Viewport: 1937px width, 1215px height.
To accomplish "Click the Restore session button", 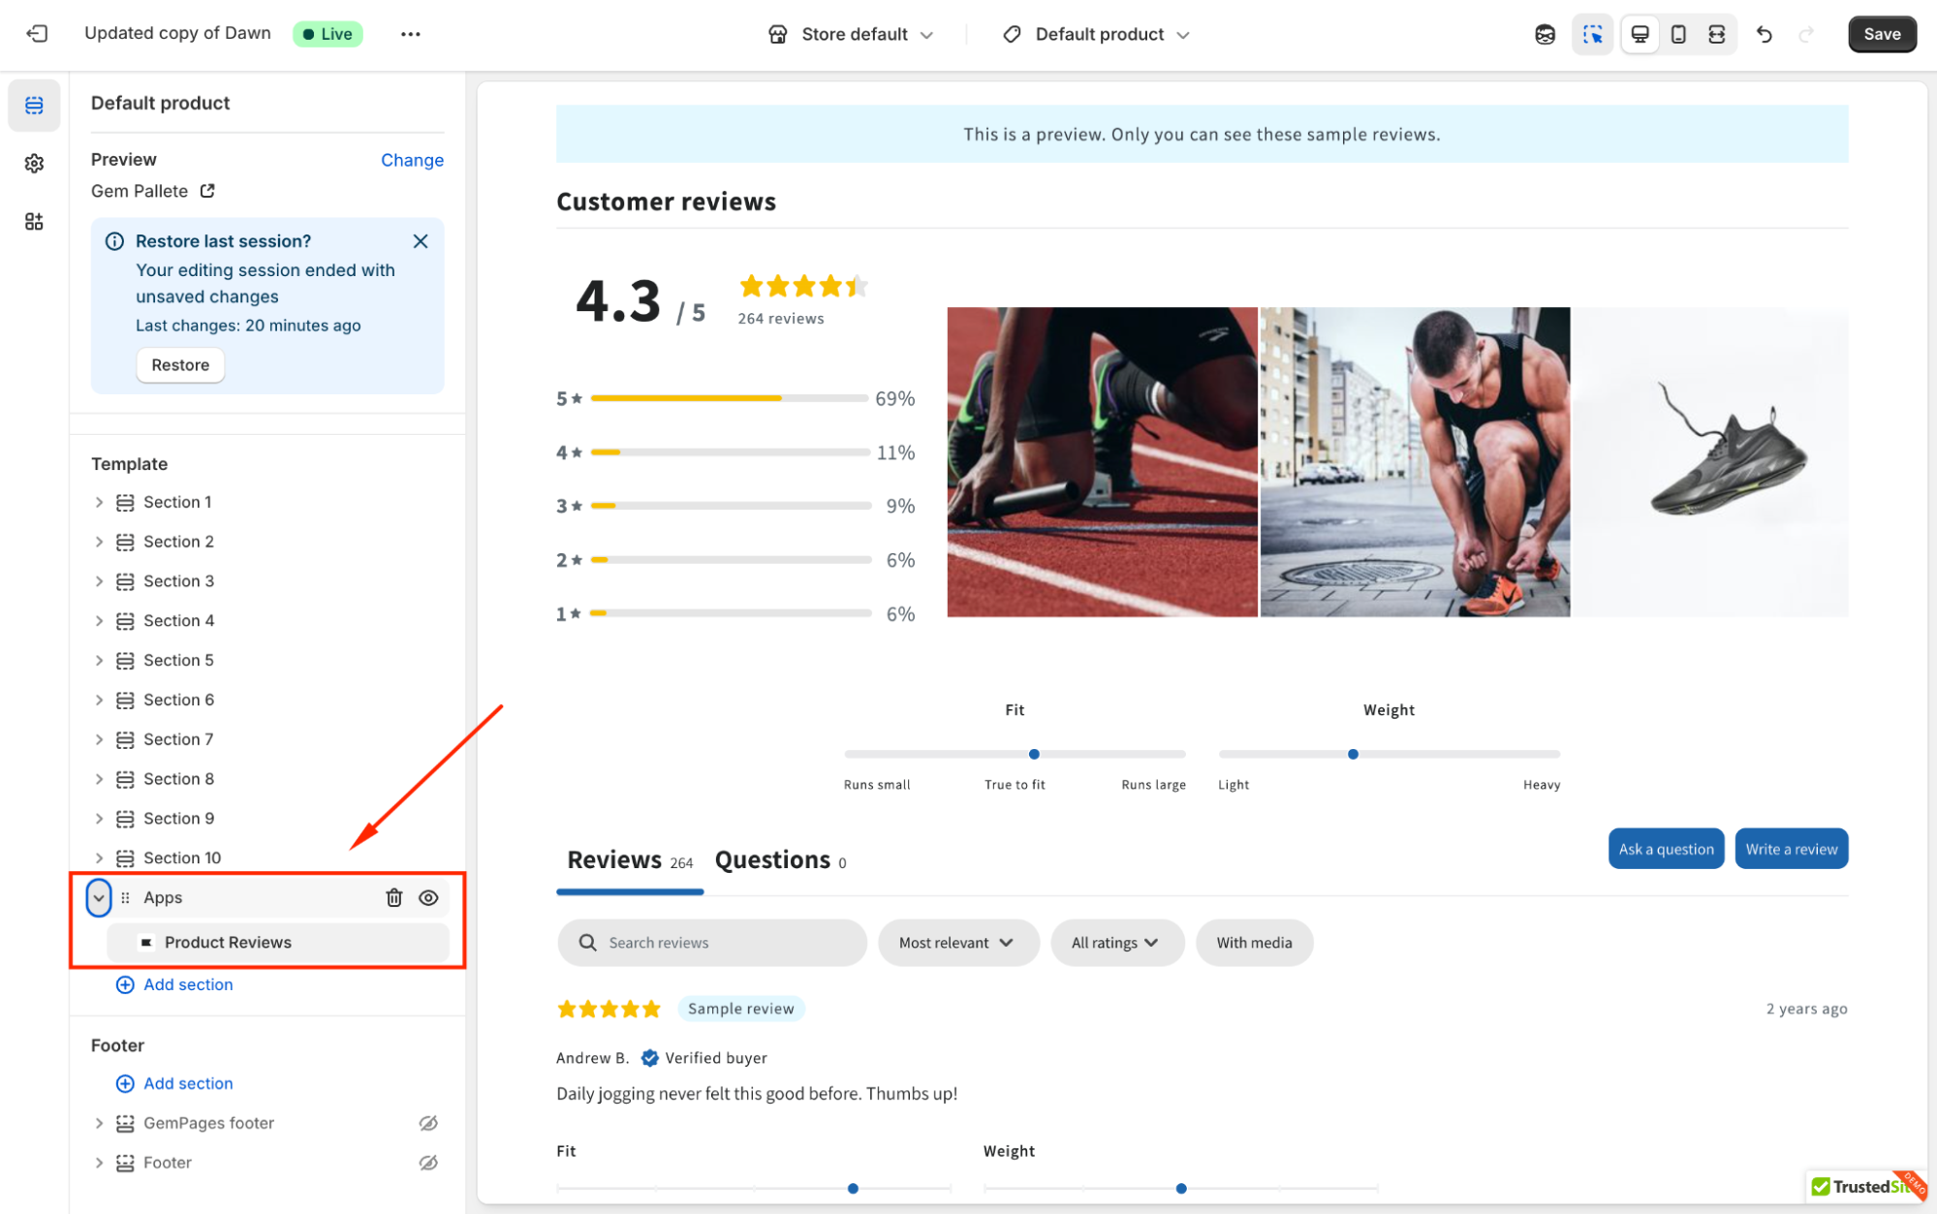I will (x=180, y=365).
